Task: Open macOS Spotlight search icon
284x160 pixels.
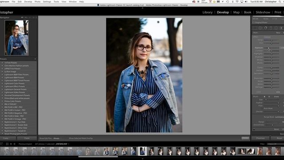Action: point(280,2)
